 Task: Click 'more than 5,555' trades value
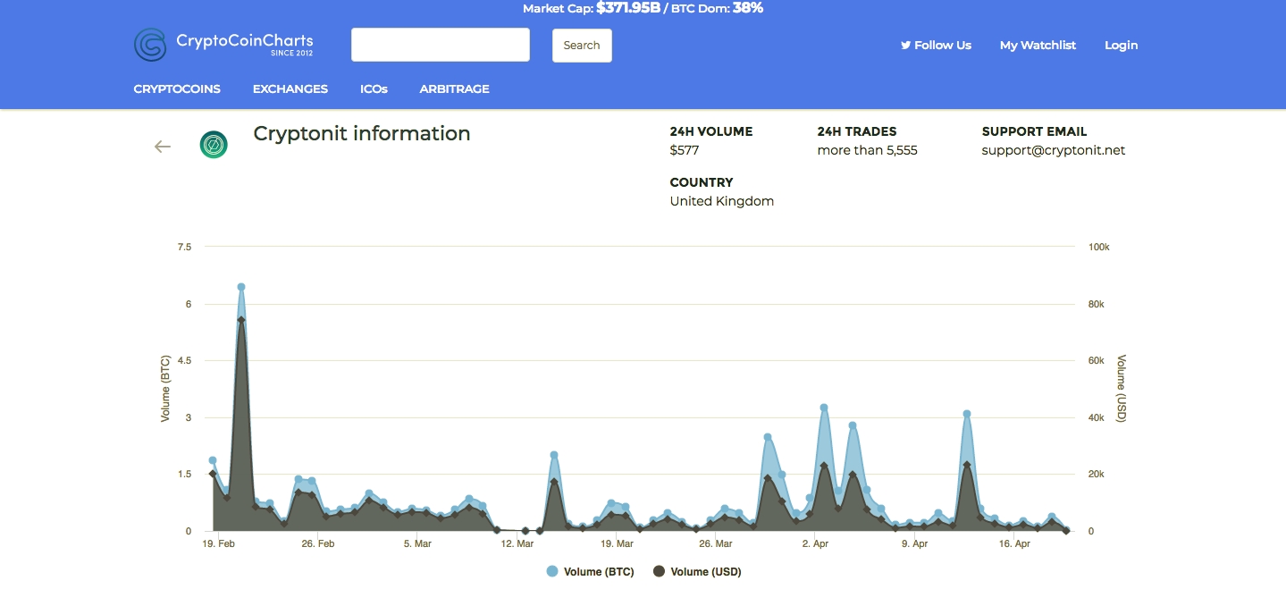pos(868,150)
